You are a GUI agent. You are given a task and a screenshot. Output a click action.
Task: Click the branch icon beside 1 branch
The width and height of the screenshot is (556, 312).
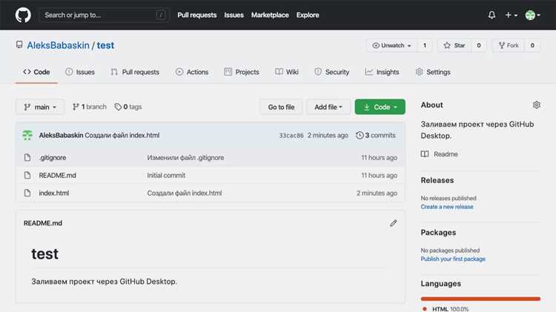(76, 107)
